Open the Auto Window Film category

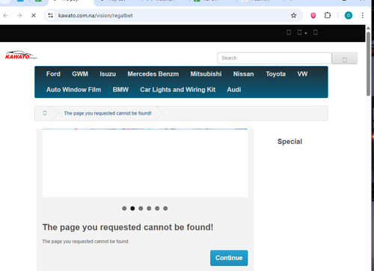73,90
